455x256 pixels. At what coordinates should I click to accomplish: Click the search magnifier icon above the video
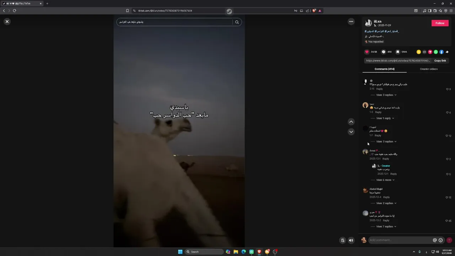(x=237, y=22)
